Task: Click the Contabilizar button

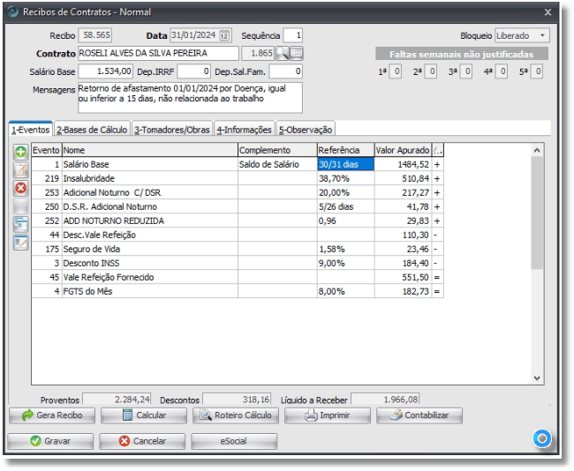Action: click(x=419, y=415)
